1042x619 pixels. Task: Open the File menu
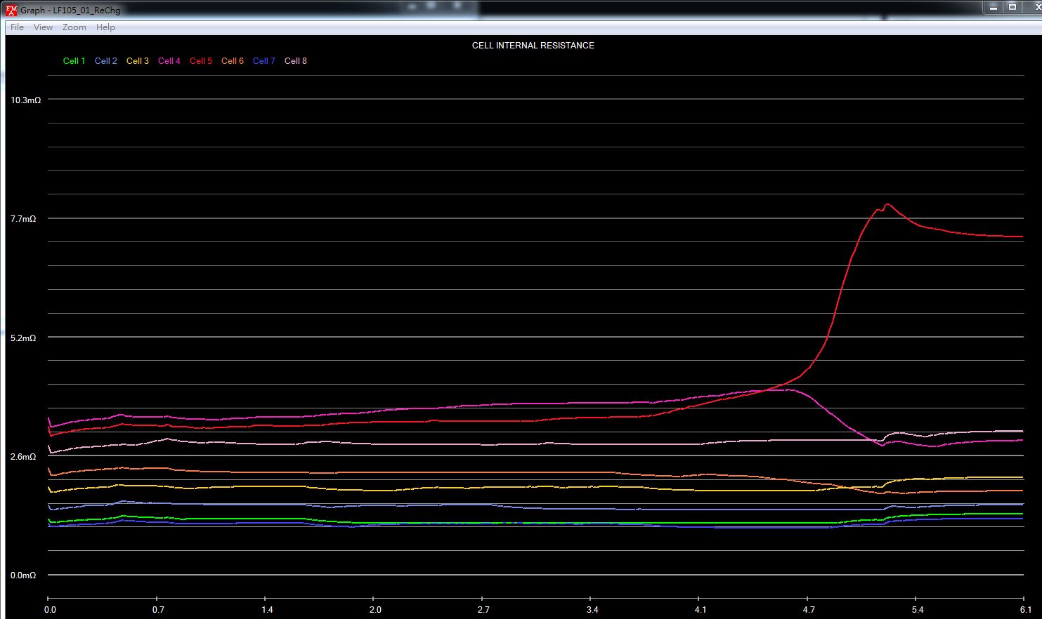point(18,27)
